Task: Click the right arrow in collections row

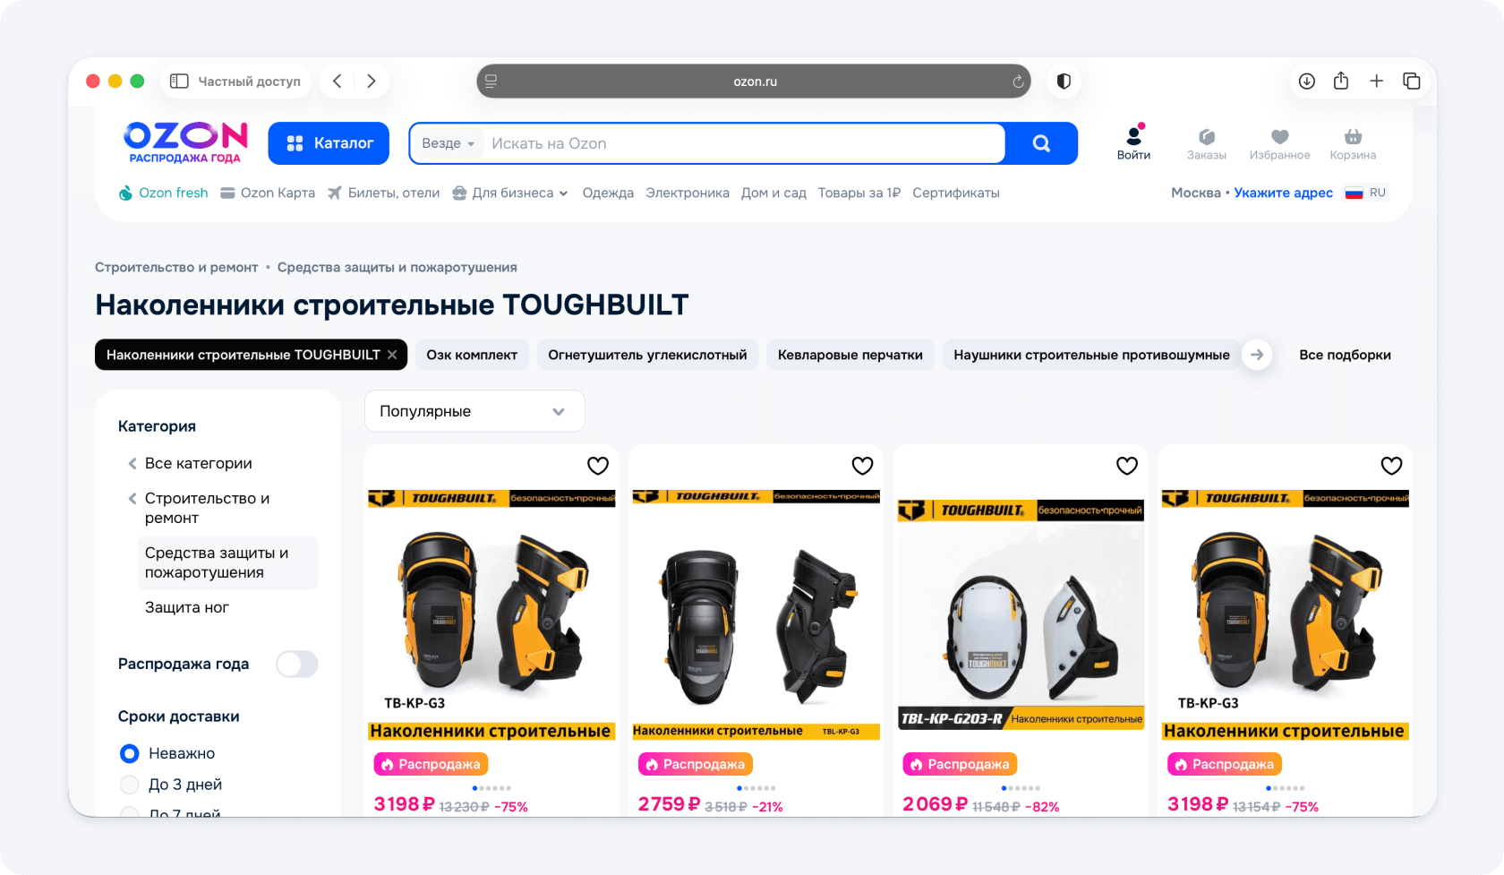Action: (1257, 355)
